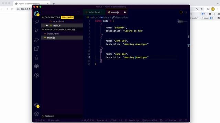The height and width of the screenshot is (123, 220).
Task: Click the LF end-of-line indicator
Action: [121, 120]
